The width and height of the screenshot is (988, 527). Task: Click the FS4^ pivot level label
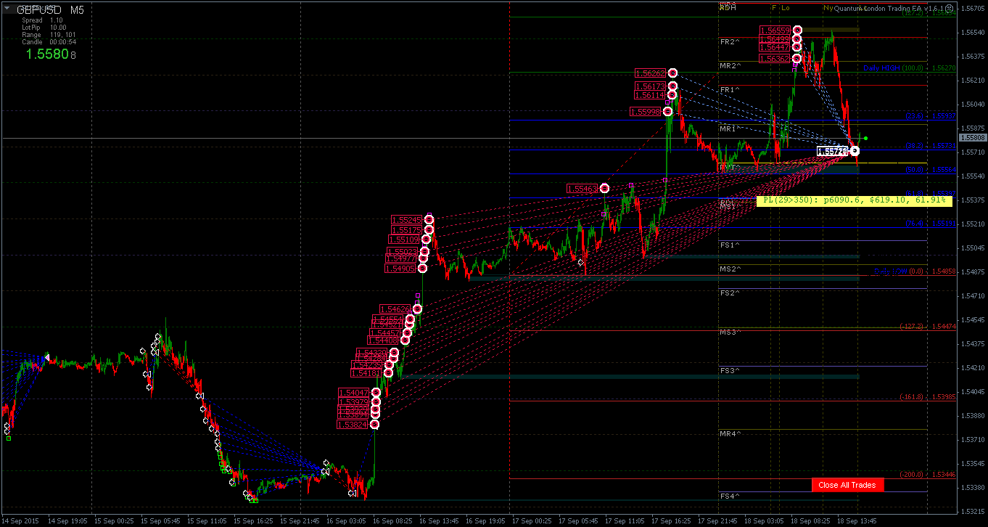point(730,497)
